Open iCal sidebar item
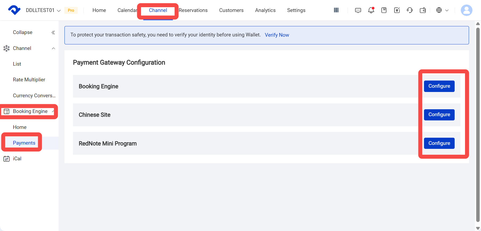 (x=17, y=159)
